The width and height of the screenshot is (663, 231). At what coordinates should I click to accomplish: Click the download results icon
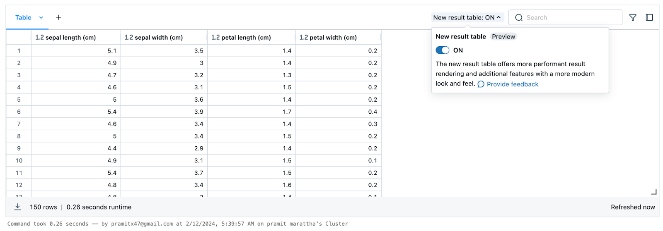[18, 207]
